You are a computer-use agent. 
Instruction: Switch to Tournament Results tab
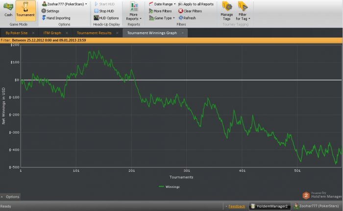pos(94,33)
